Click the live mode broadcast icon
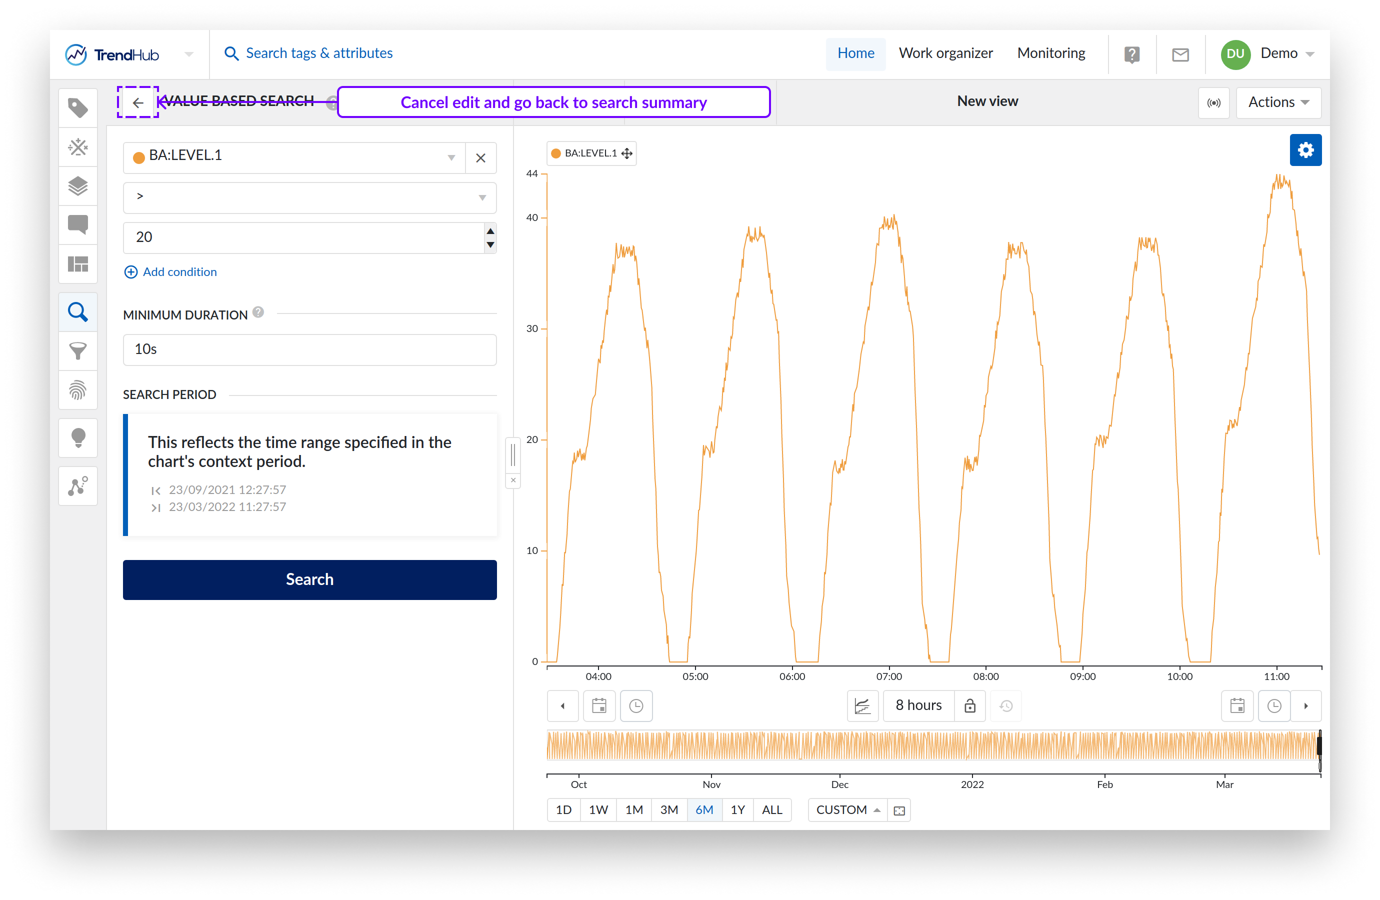The width and height of the screenshot is (1380, 900). click(1213, 102)
